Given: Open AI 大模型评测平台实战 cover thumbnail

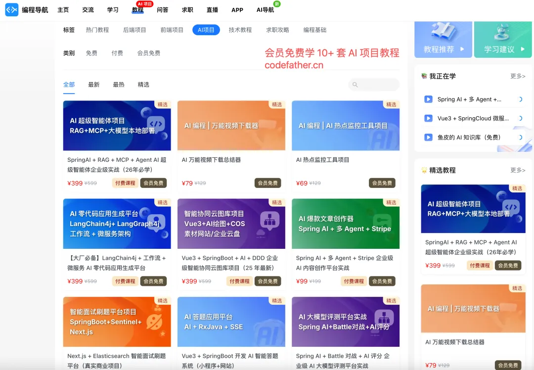Looking at the screenshot, I should click(x=346, y=322).
